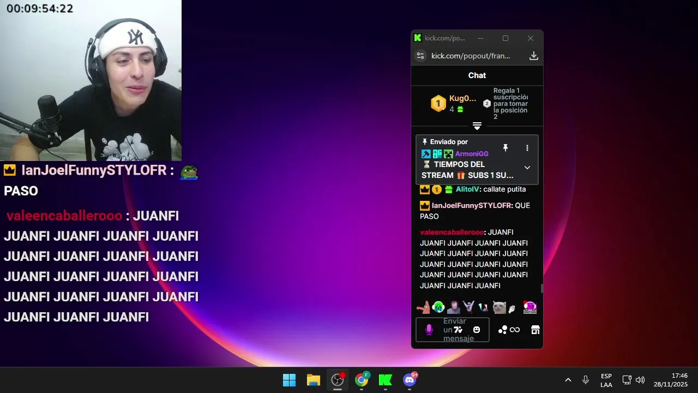698x393 pixels.
Task: Click the OG badge next to ArmoniGG
Action: [437, 154]
